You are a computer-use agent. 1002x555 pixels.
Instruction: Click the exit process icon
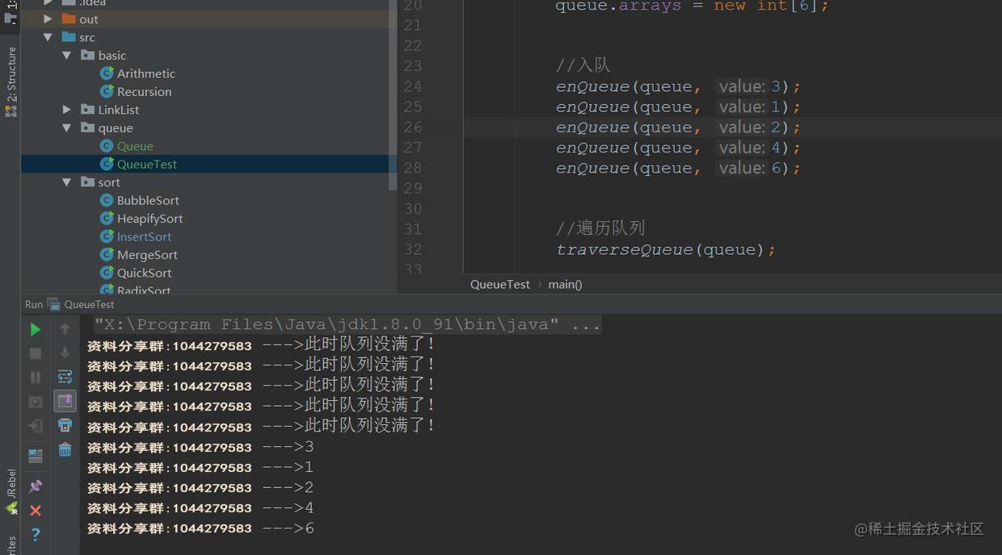(36, 426)
